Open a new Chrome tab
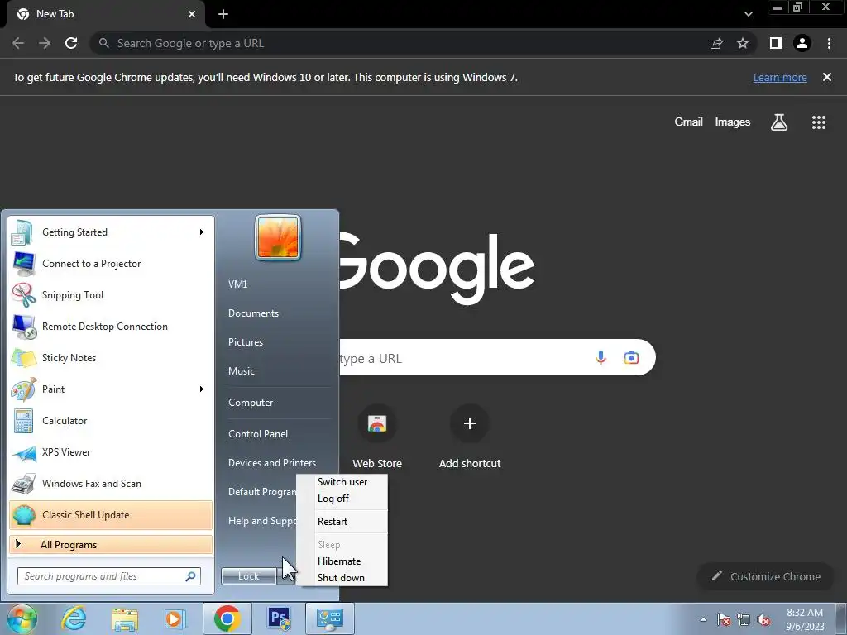The image size is (847, 635). (x=223, y=14)
